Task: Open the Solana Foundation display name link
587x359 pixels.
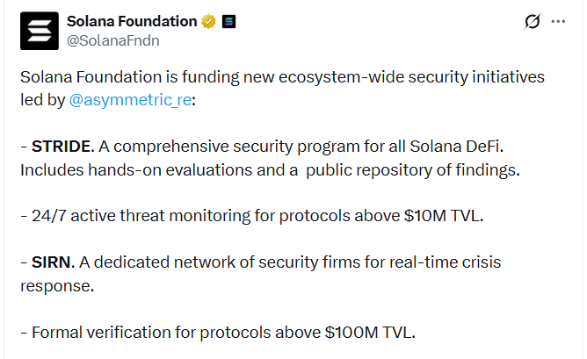Action: [132, 20]
